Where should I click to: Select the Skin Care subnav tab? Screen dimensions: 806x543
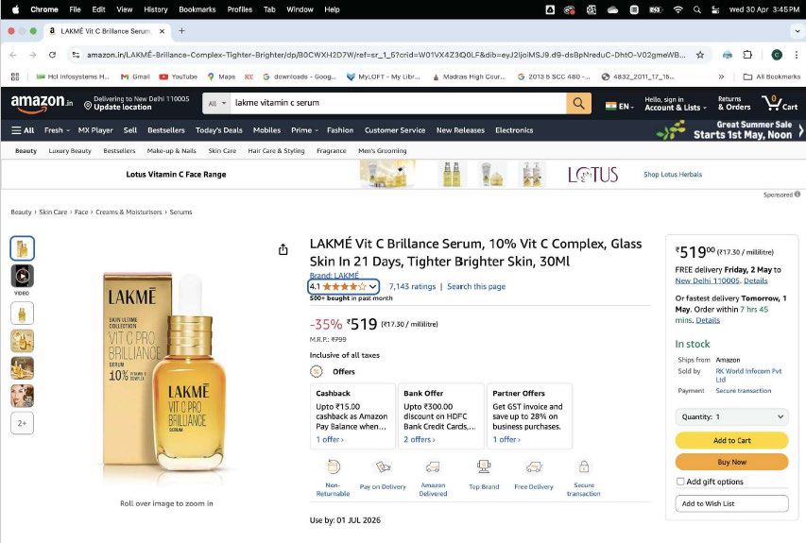(222, 150)
